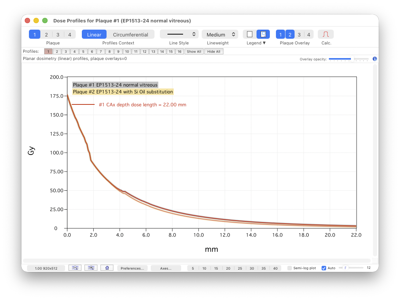Click the Preferences... button
Viewport: 400px width, 300px height.
coord(132,268)
